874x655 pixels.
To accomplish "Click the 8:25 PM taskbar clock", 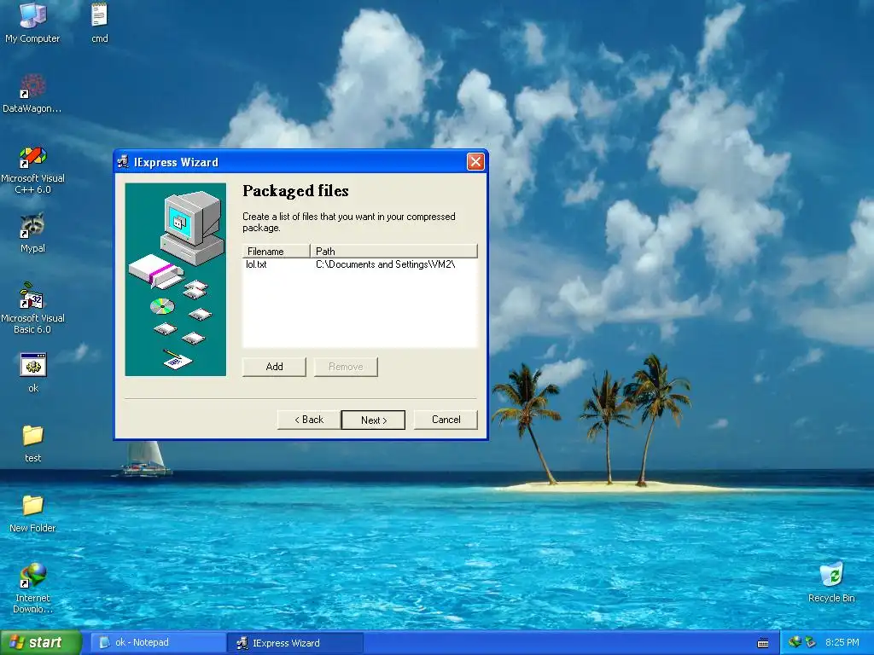I will tap(842, 642).
